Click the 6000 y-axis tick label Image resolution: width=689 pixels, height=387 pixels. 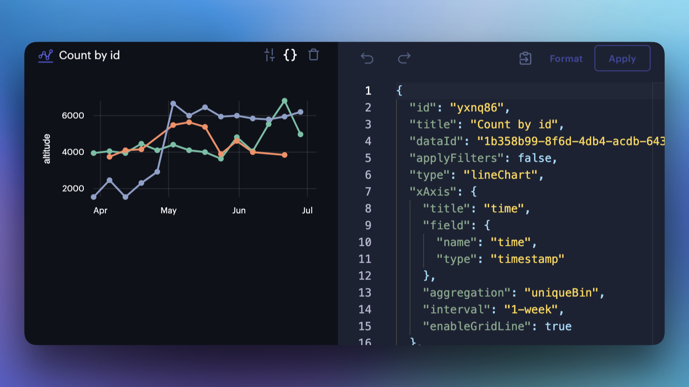pos(73,115)
